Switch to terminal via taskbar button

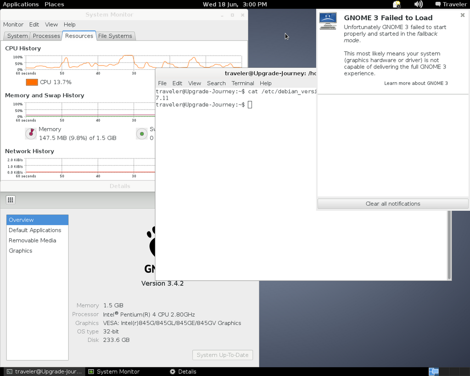tap(44, 372)
